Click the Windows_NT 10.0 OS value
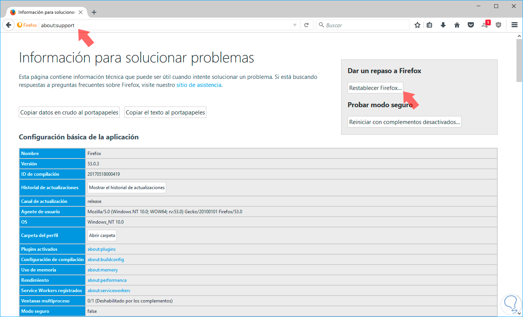Viewport: 523px width, 317px height. pyautogui.click(x=106, y=222)
